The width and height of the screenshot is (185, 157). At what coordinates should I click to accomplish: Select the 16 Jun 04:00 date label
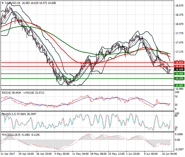click(x=169, y=154)
